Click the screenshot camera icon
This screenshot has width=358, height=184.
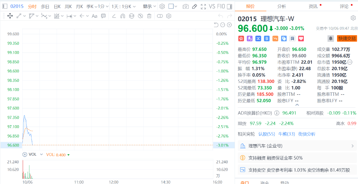point(186,6)
